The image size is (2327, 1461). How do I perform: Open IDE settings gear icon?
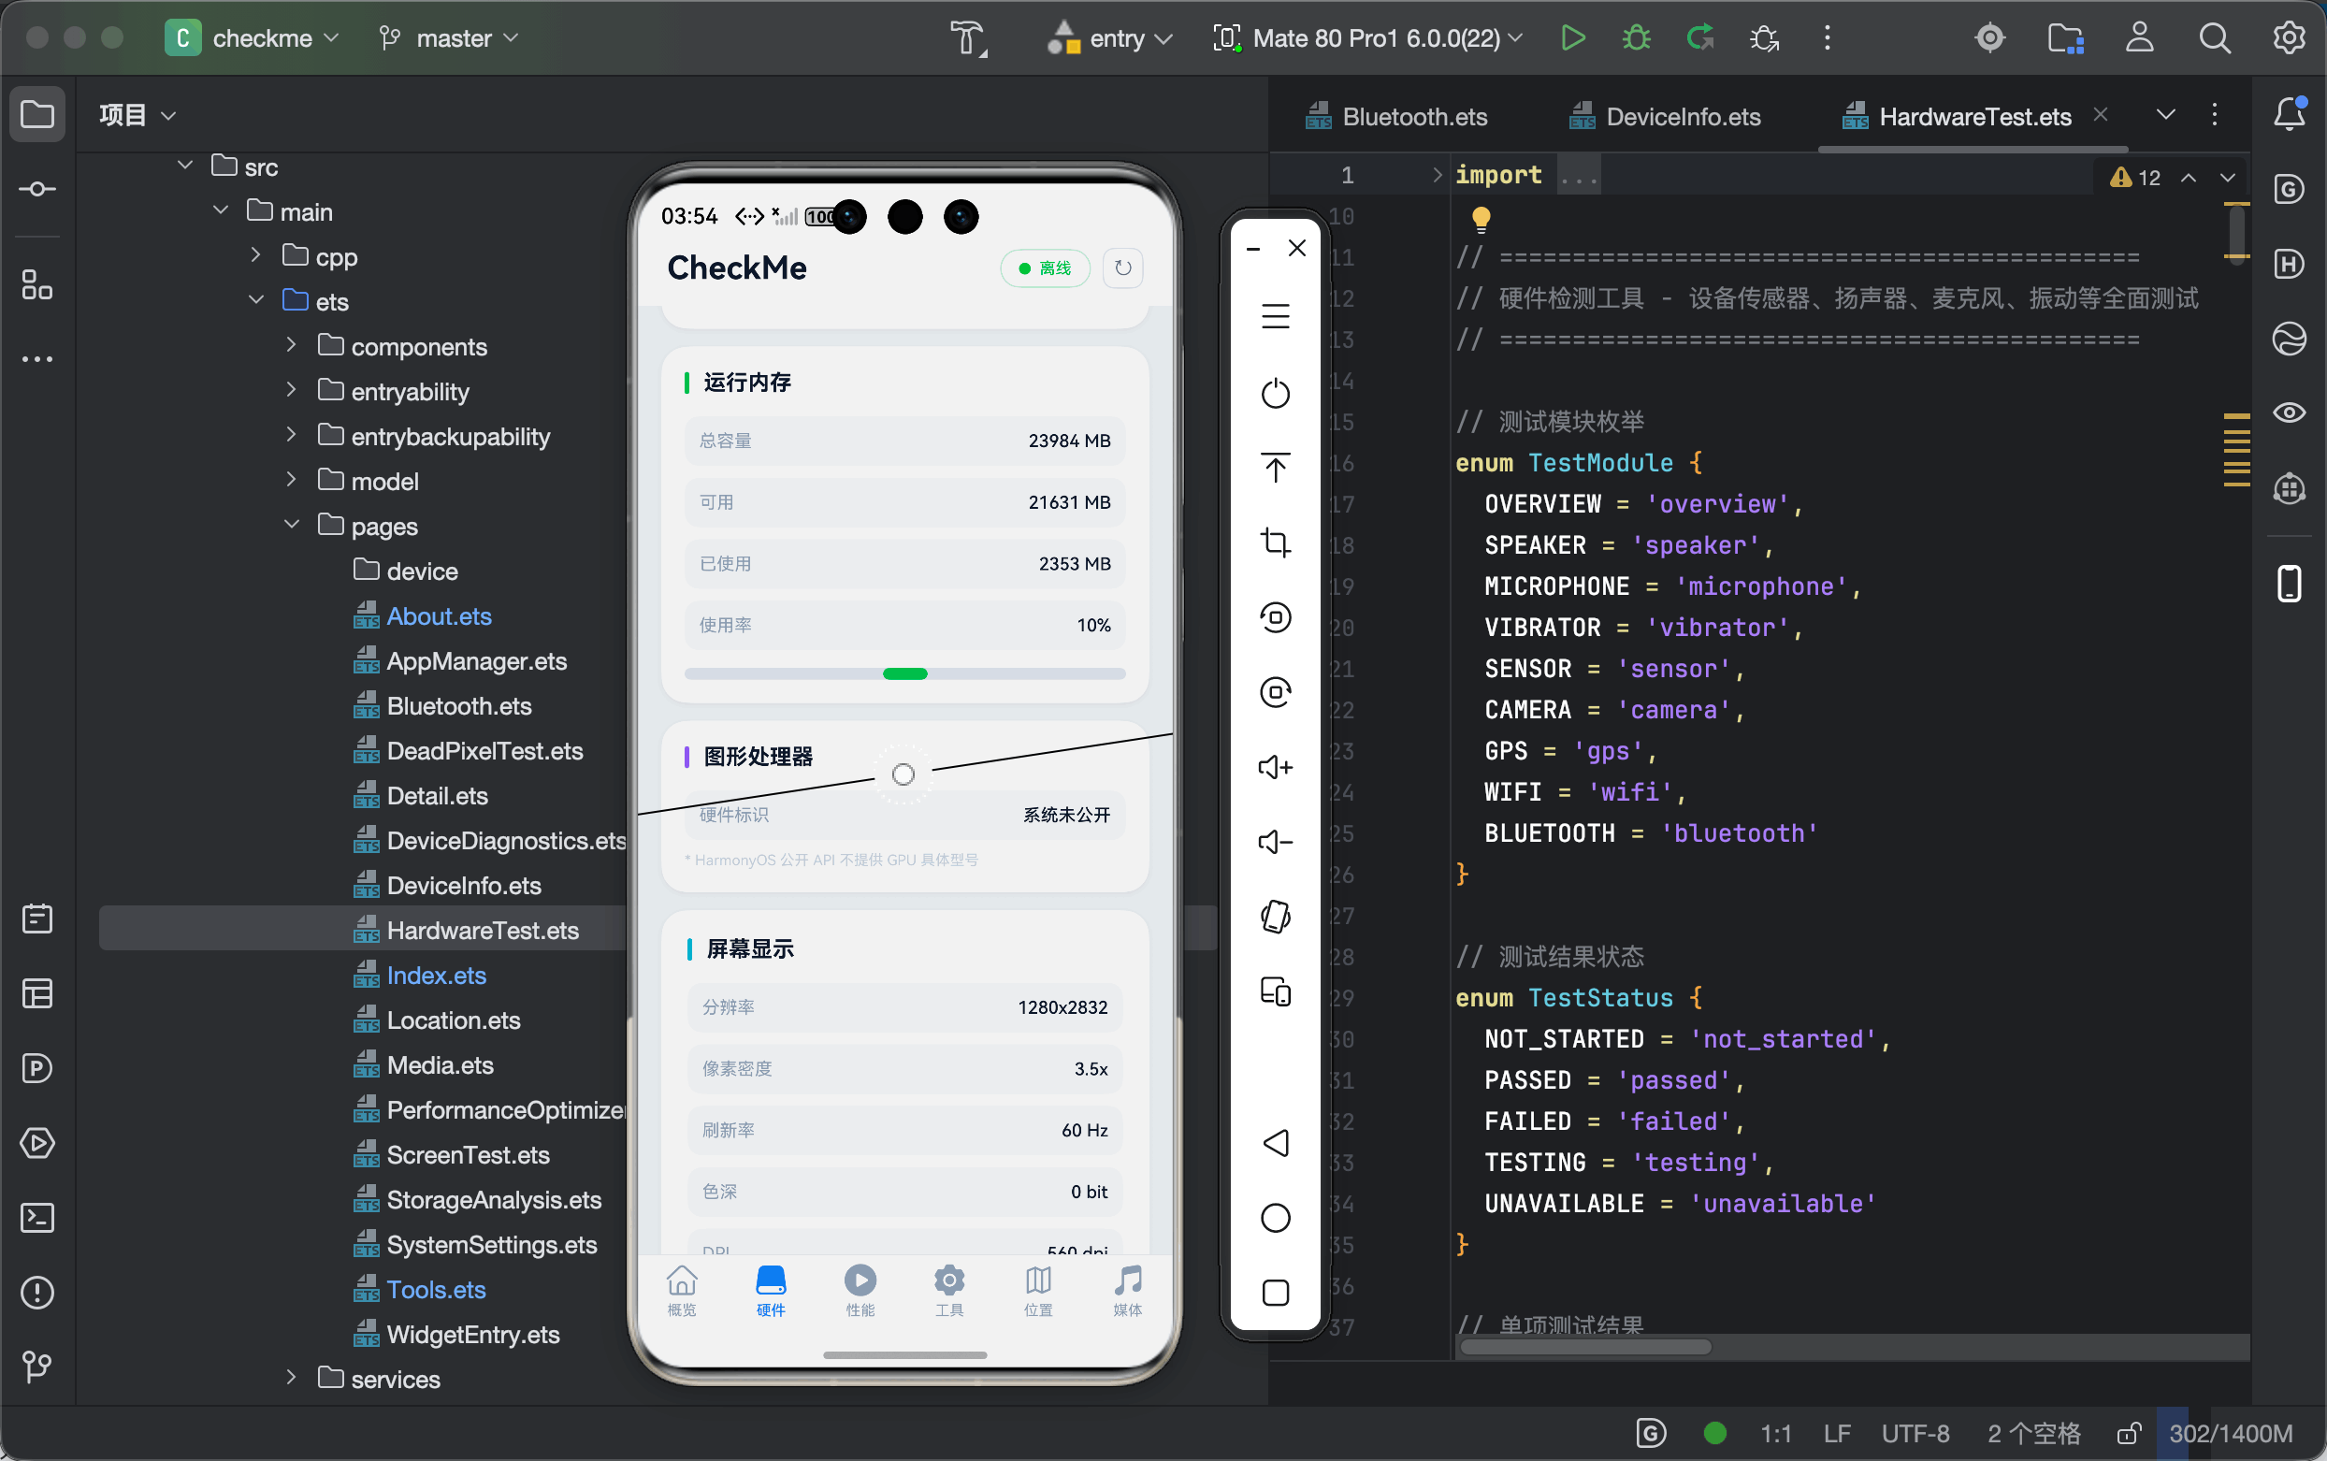click(x=2289, y=37)
